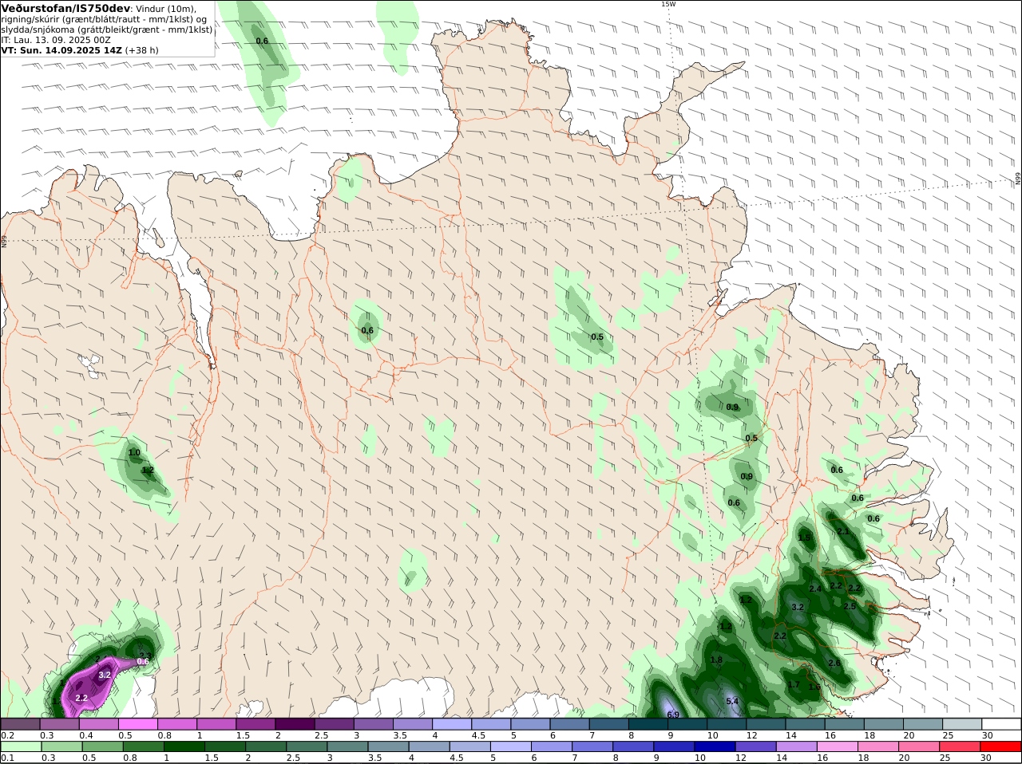Select the dark teal swatch labeled 8 in upper legend
1022x764 pixels.
(648, 724)
